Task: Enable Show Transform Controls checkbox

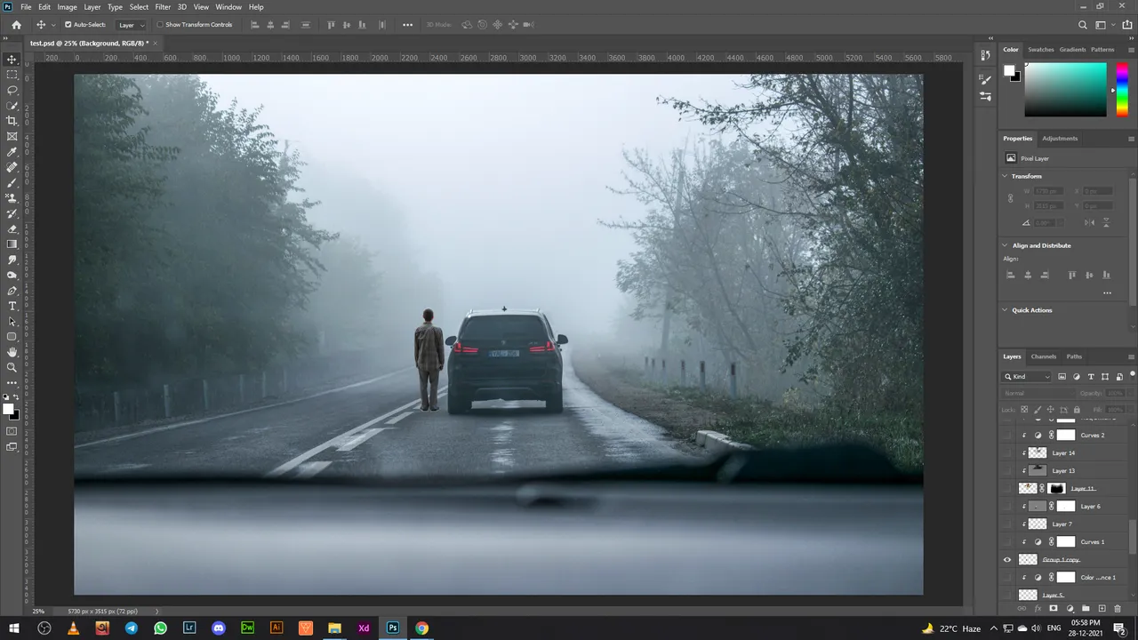Action: point(160,25)
